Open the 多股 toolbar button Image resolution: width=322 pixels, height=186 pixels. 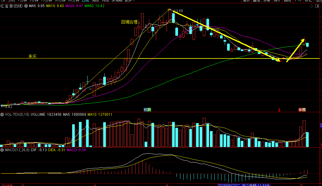pyautogui.click(x=267, y=1)
